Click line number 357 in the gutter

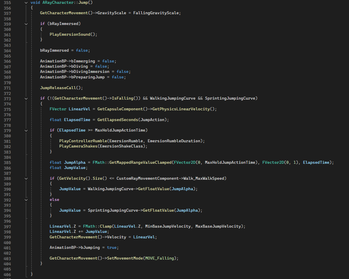tap(7, 13)
